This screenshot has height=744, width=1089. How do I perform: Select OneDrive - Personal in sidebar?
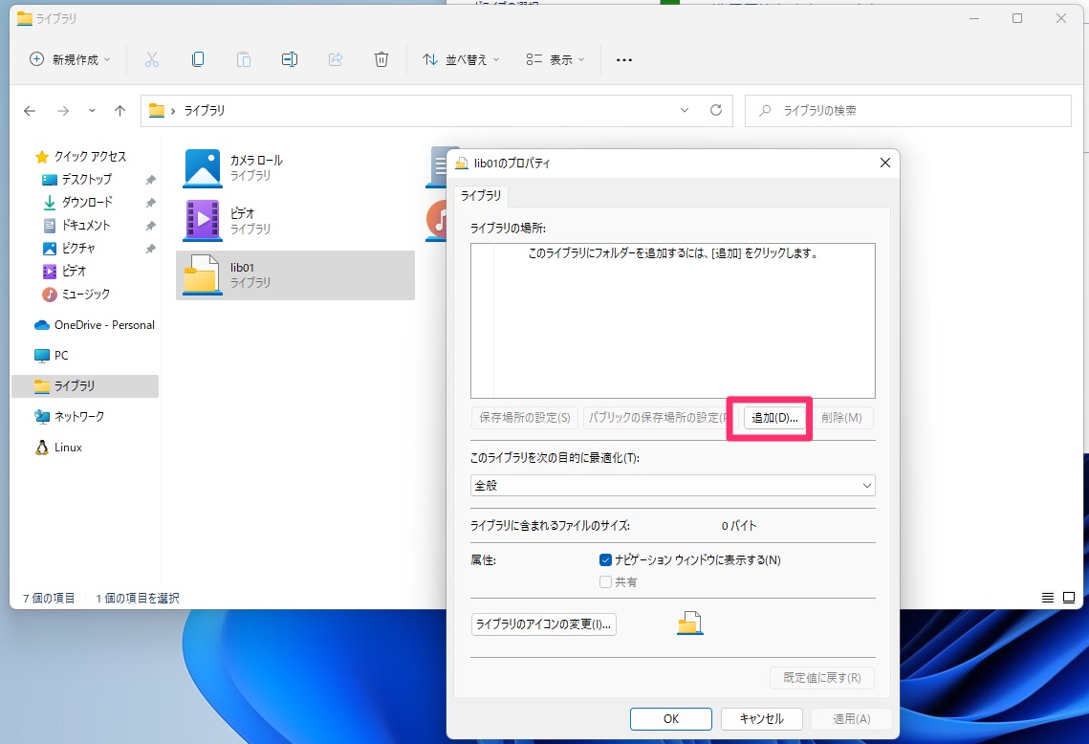(x=104, y=324)
